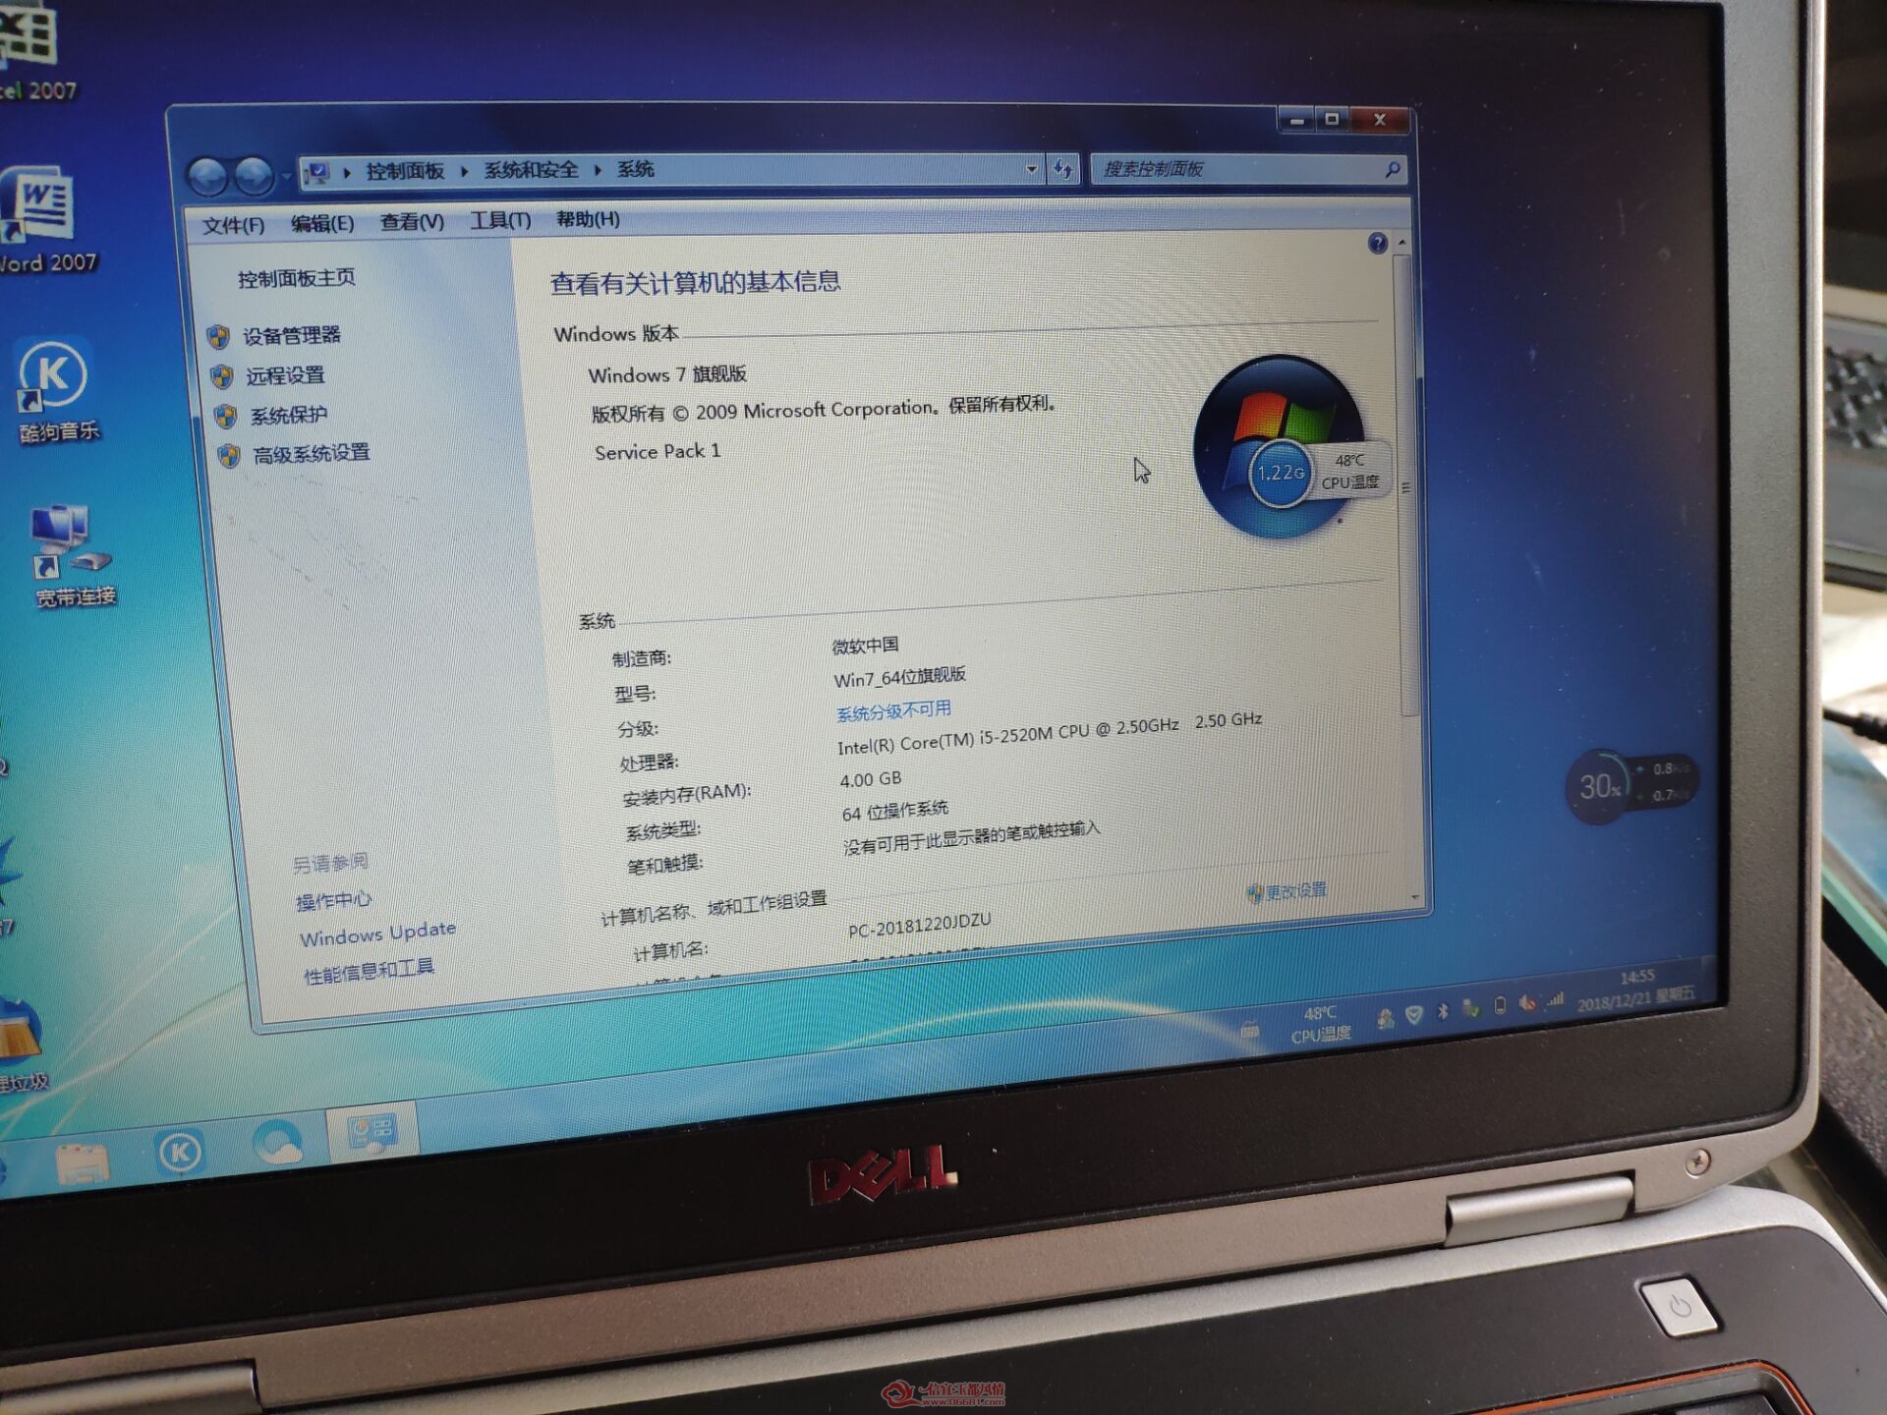Open Device Manager (设备管理器) link
This screenshot has width=1887, height=1415.
click(x=291, y=336)
